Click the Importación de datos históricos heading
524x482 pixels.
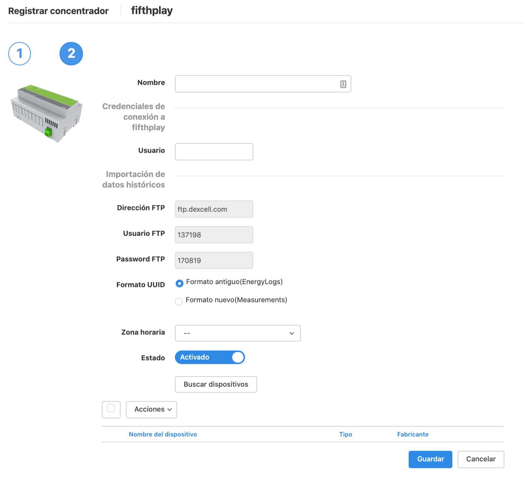point(134,180)
